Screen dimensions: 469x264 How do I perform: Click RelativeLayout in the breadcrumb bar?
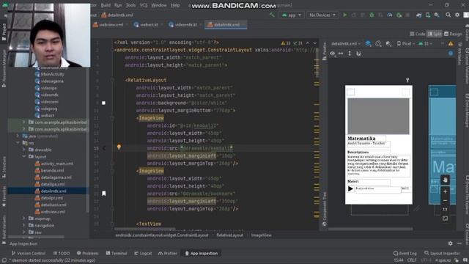click(x=229, y=235)
